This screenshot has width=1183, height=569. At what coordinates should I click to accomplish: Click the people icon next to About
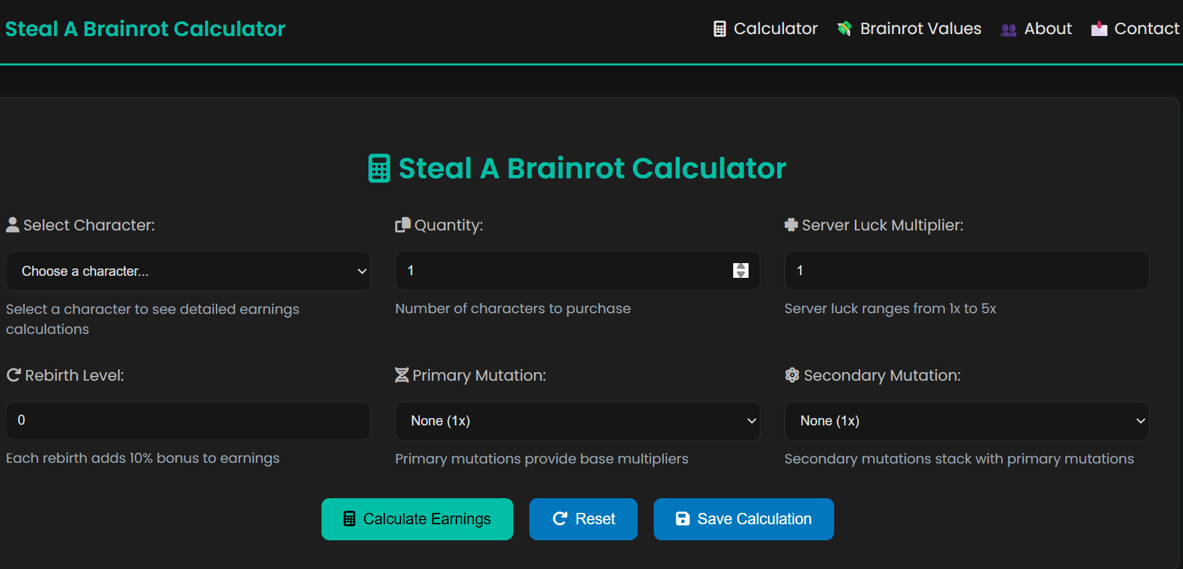(x=1009, y=29)
